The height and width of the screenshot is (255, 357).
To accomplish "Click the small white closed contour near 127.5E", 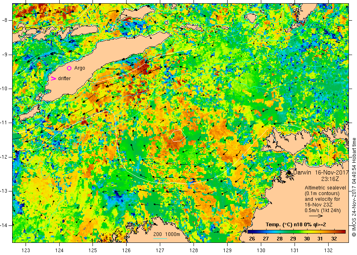I will coord(178,136).
